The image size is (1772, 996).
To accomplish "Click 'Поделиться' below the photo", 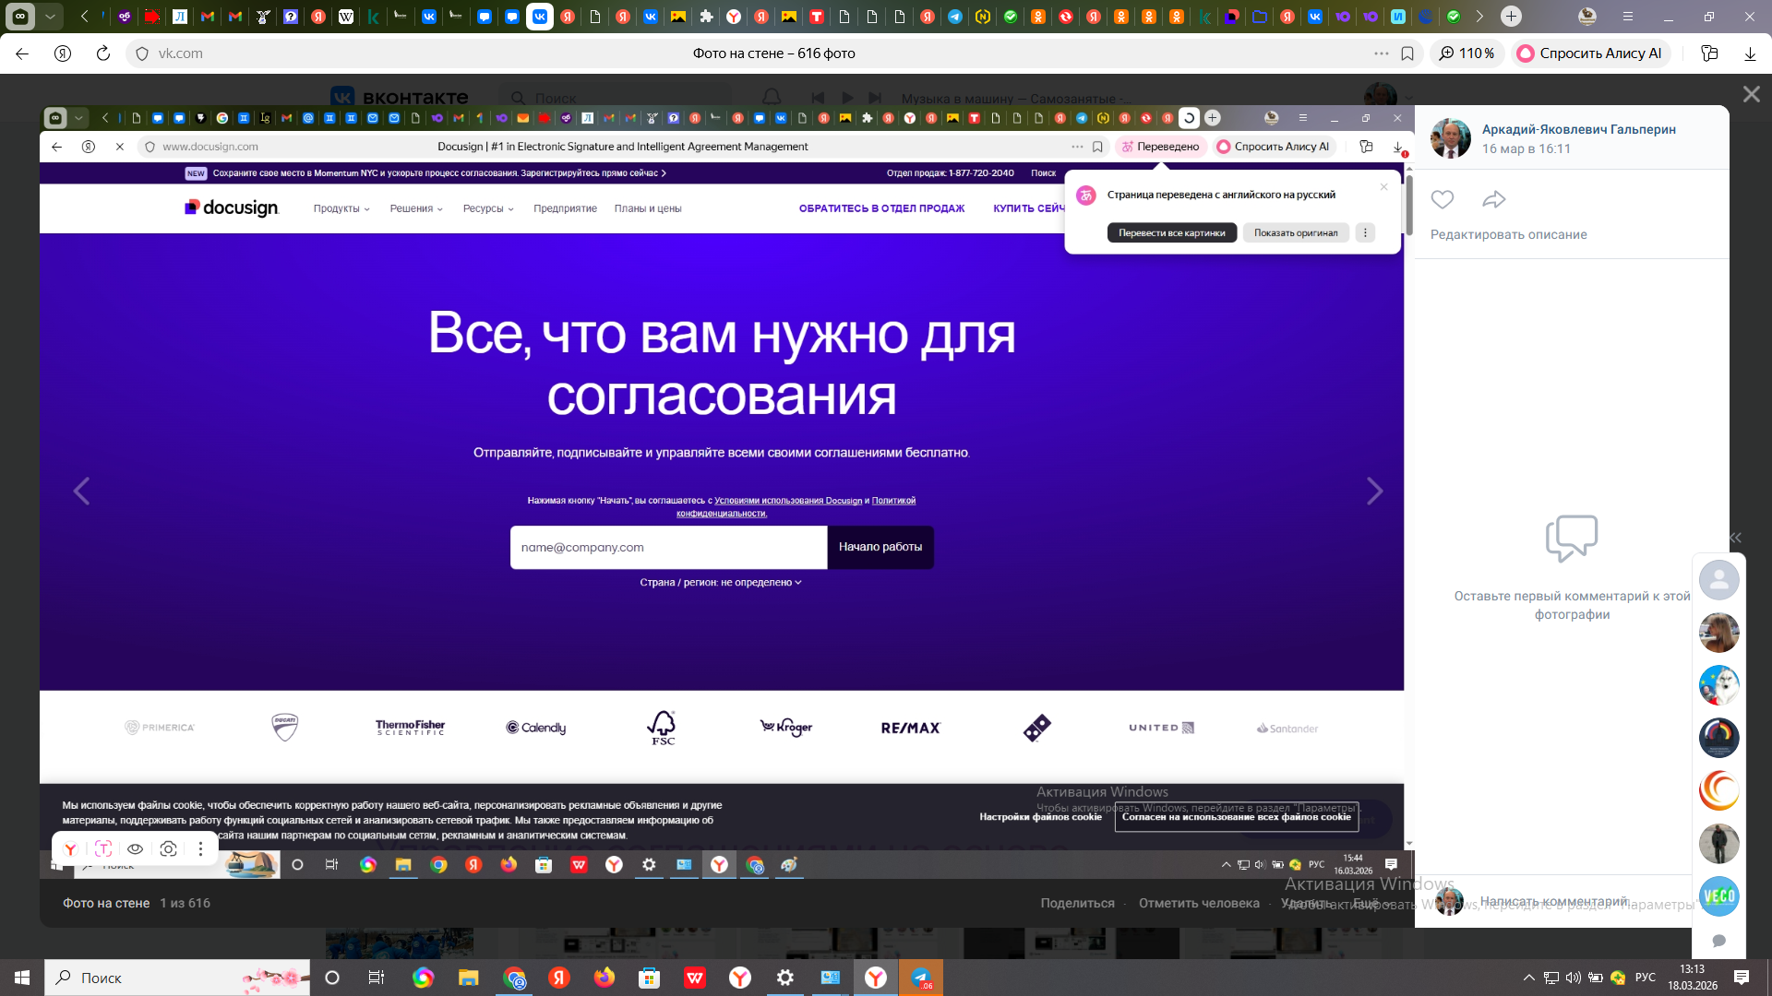I will coord(1077,903).
